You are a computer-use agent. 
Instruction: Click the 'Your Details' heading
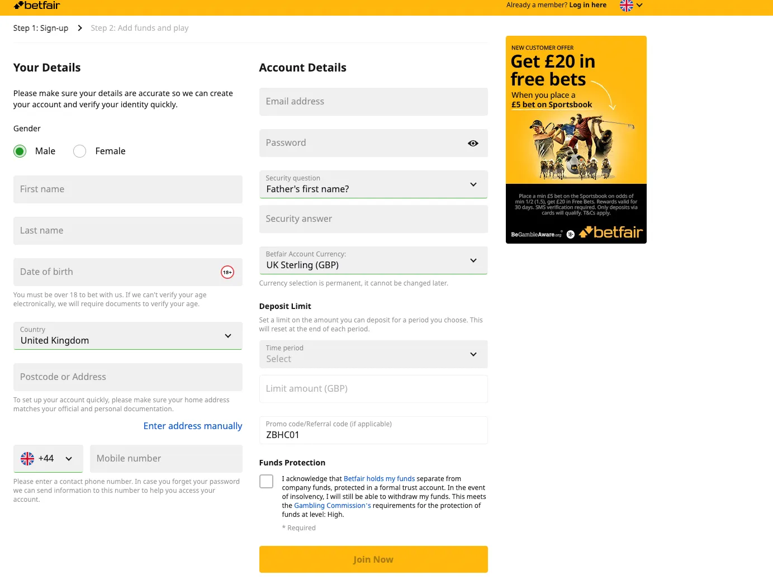click(x=47, y=68)
